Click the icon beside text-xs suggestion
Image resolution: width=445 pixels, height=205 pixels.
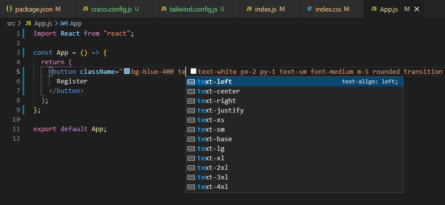coord(191,120)
